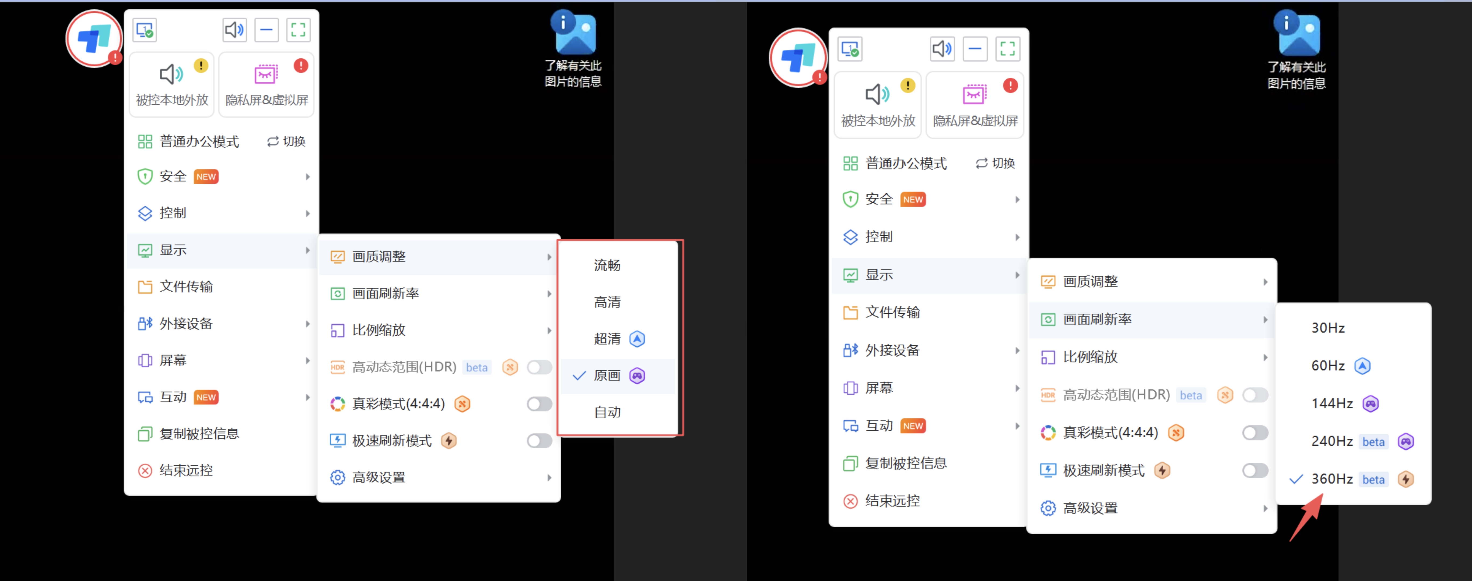Viewport: 1472px width, 581px height.
Task: Select the 60Hz refresh rate
Action: pos(1353,366)
